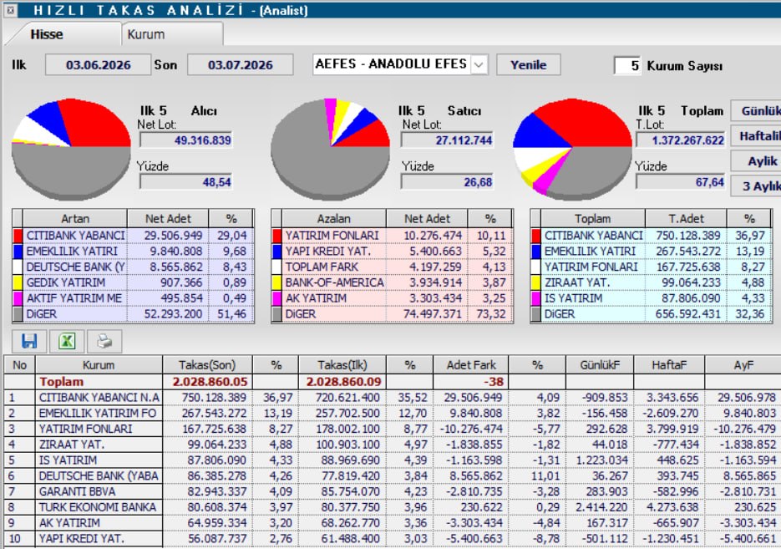Click the window icon in the title bar
This screenshot has width=781, height=549.
point(11,9)
